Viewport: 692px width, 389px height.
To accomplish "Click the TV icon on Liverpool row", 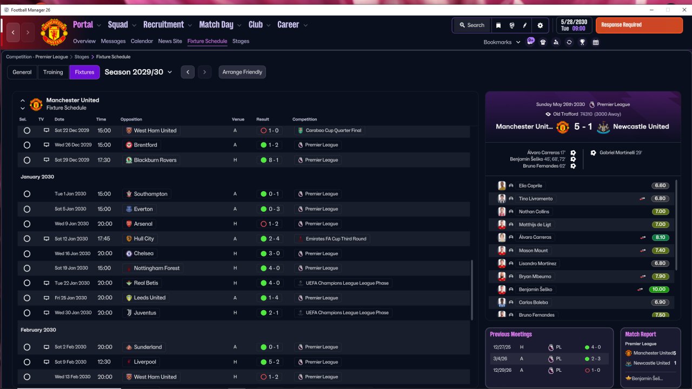I will coord(46,362).
